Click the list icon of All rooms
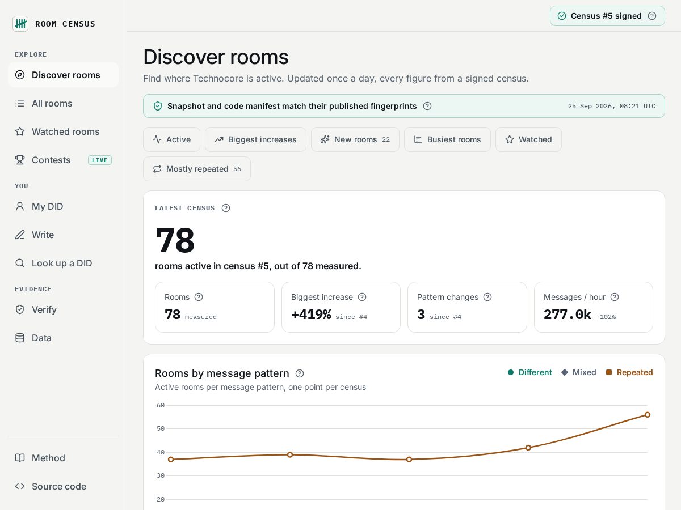The image size is (681, 510). tap(20, 103)
